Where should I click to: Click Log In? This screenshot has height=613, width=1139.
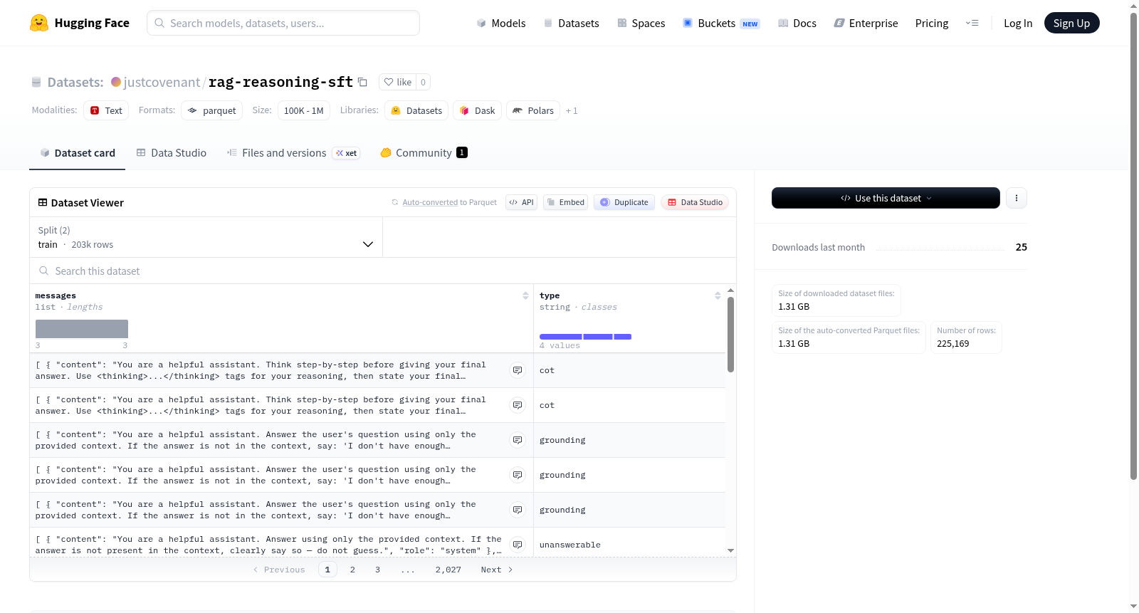[1018, 23]
